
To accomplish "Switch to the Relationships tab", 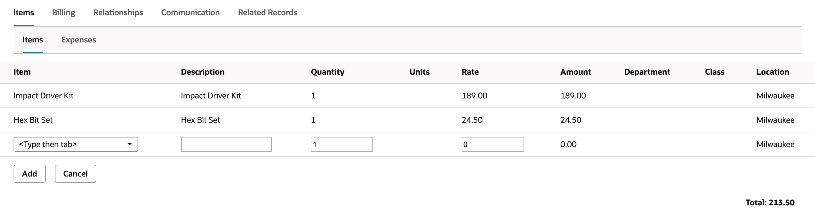I will point(118,13).
